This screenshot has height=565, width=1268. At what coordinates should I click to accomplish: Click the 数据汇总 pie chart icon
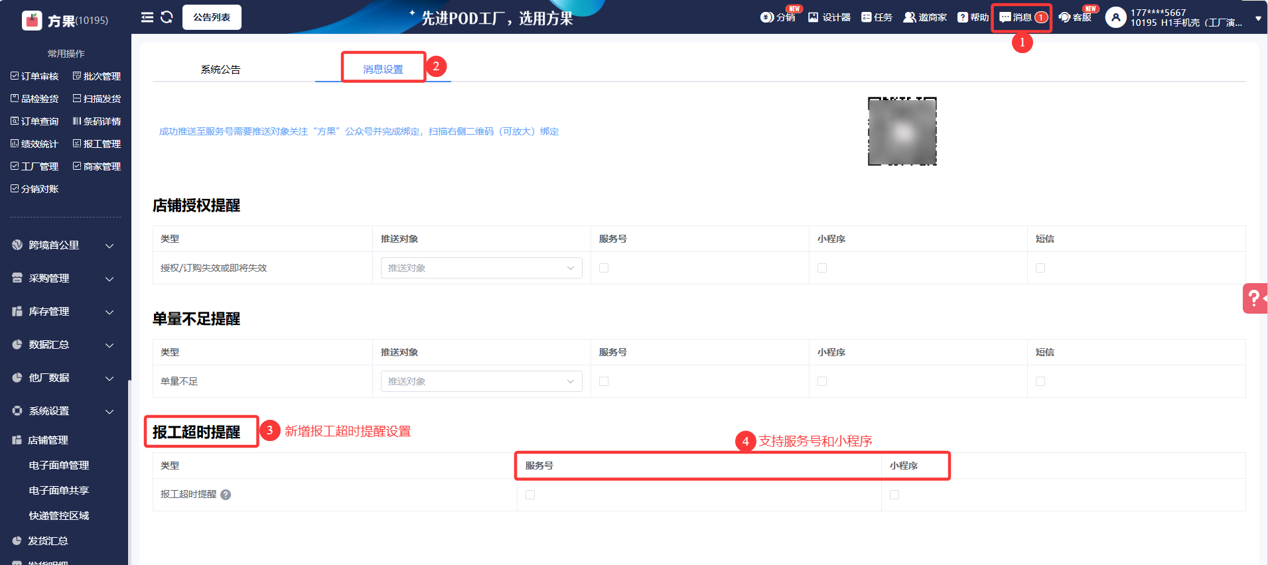(x=17, y=344)
